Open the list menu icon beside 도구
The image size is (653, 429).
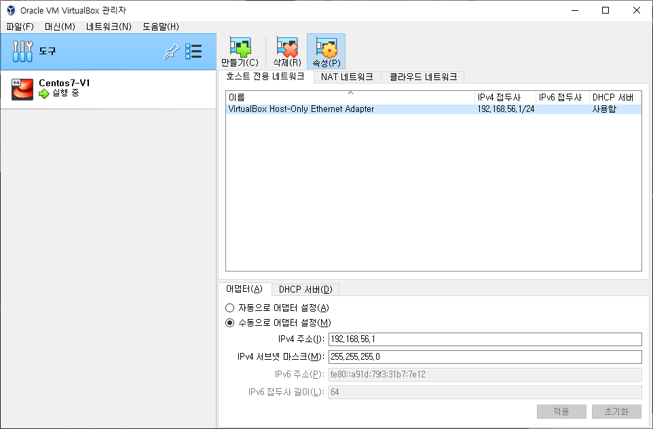(x=193, y=51)
